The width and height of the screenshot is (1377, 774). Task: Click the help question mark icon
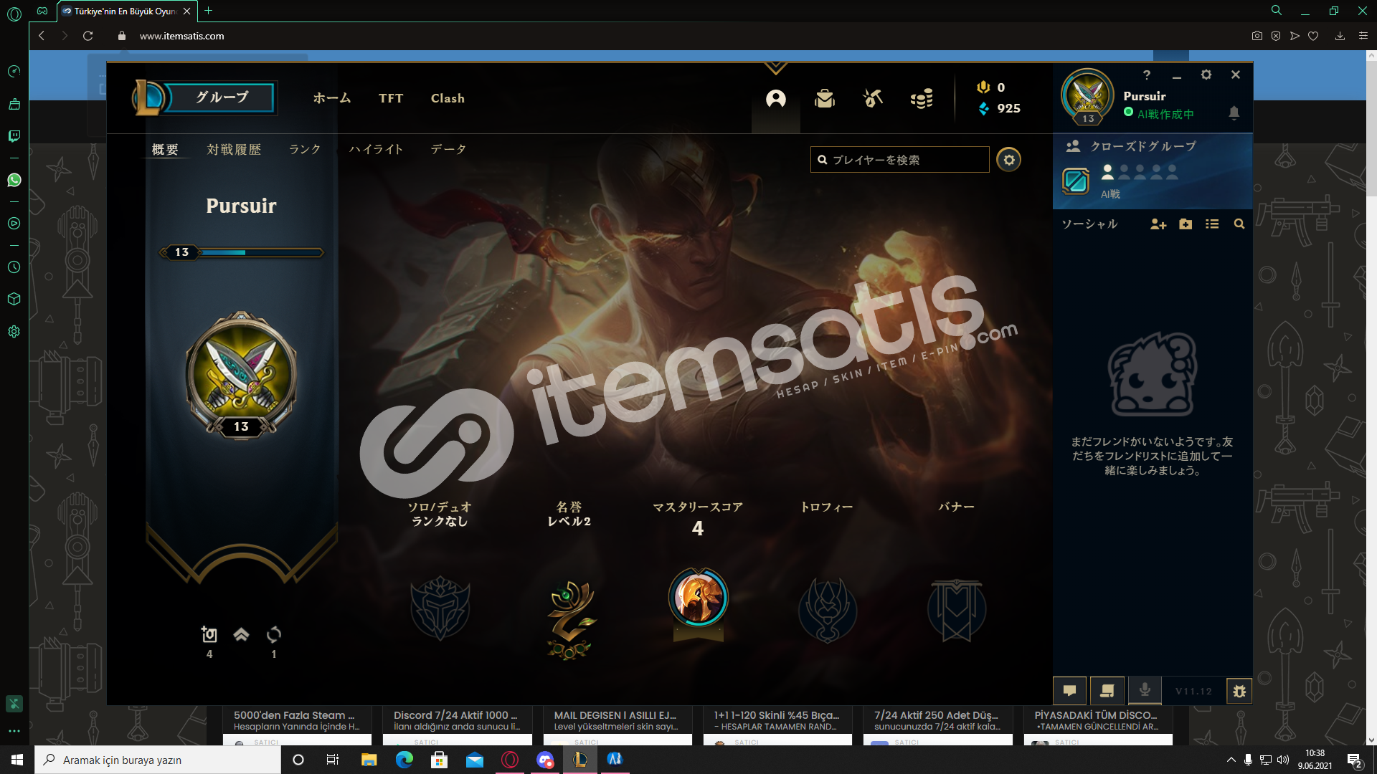[1147, 75]
